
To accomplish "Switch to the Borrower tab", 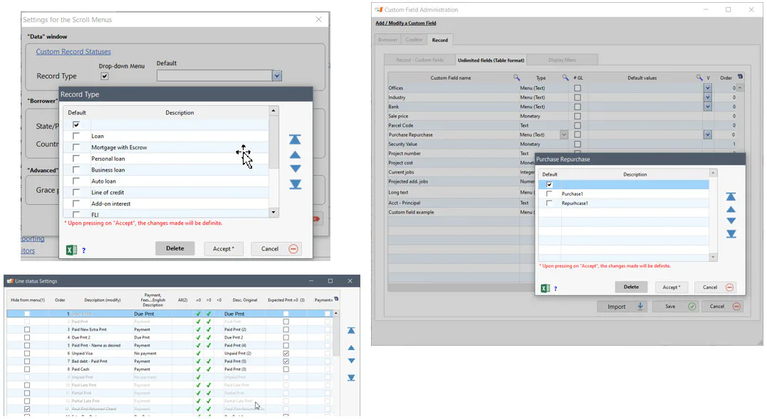I will [388, 40].
